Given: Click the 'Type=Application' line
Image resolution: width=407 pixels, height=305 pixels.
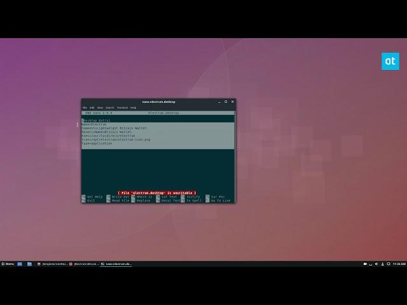Looking at the screenshot, I should (97, 144).
